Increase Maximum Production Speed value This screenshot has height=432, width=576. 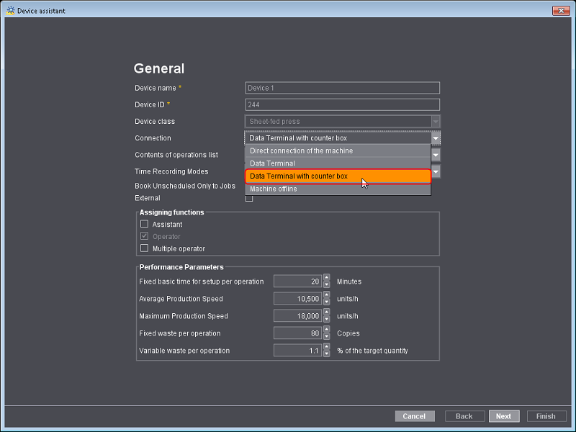pyautogui.click(x=326, y=312)
